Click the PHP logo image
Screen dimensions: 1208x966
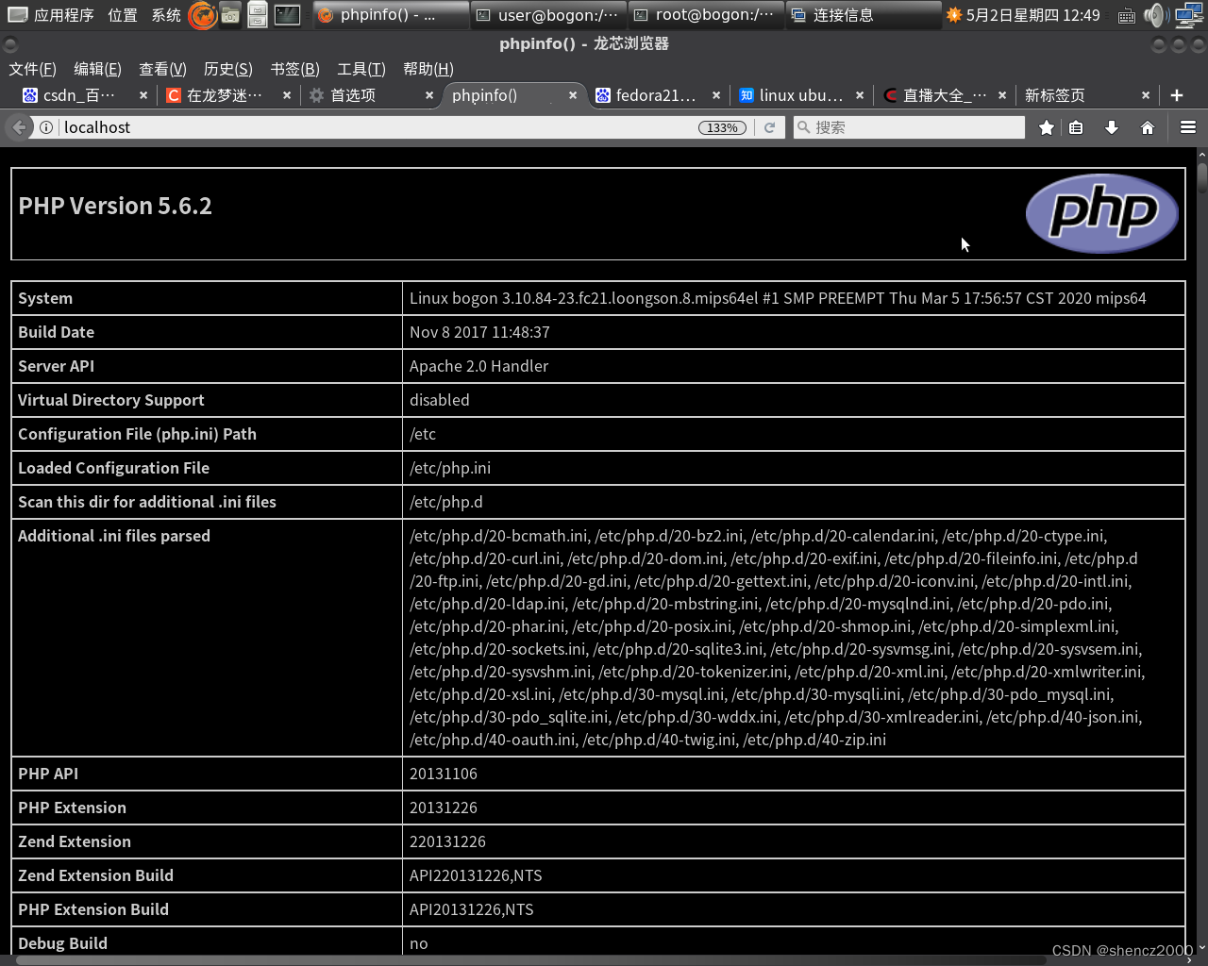pyautogui.click(x=1101, y=213)
